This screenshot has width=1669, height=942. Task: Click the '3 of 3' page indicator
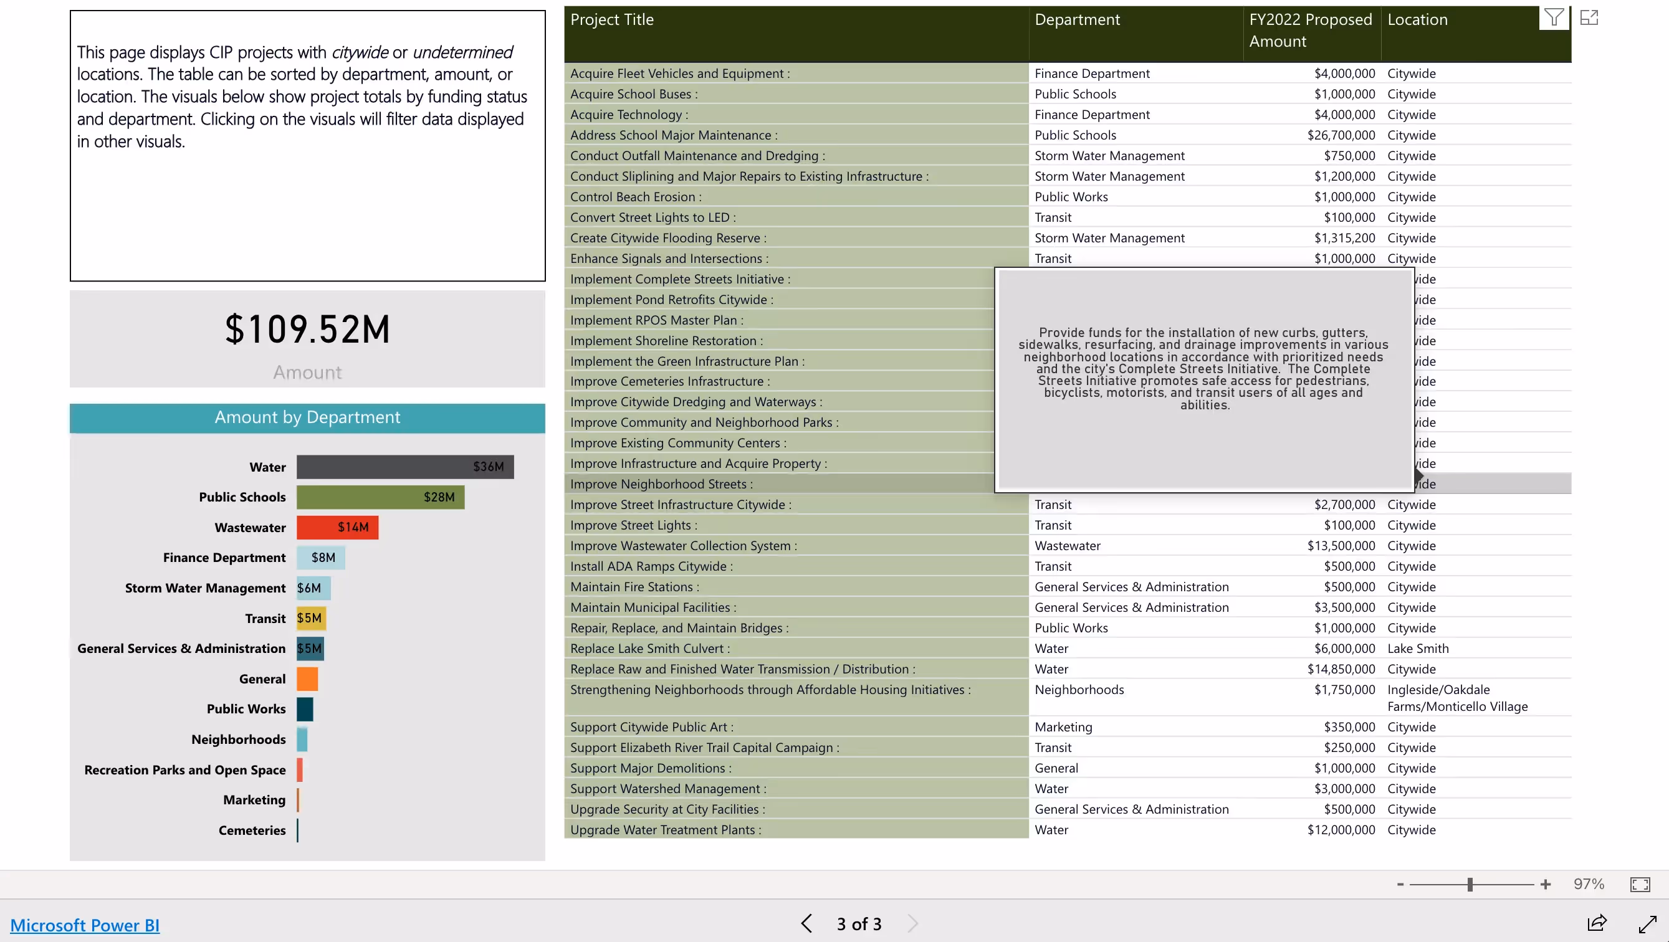[858, 924]
